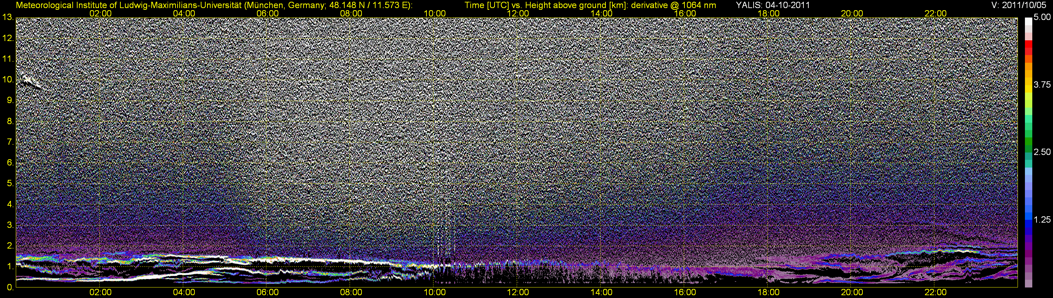The height and width of the screenshot is (298, 1053).
Task: Click the 3 km height axis label
Action: pyautogui.click(x=10, y=225)
